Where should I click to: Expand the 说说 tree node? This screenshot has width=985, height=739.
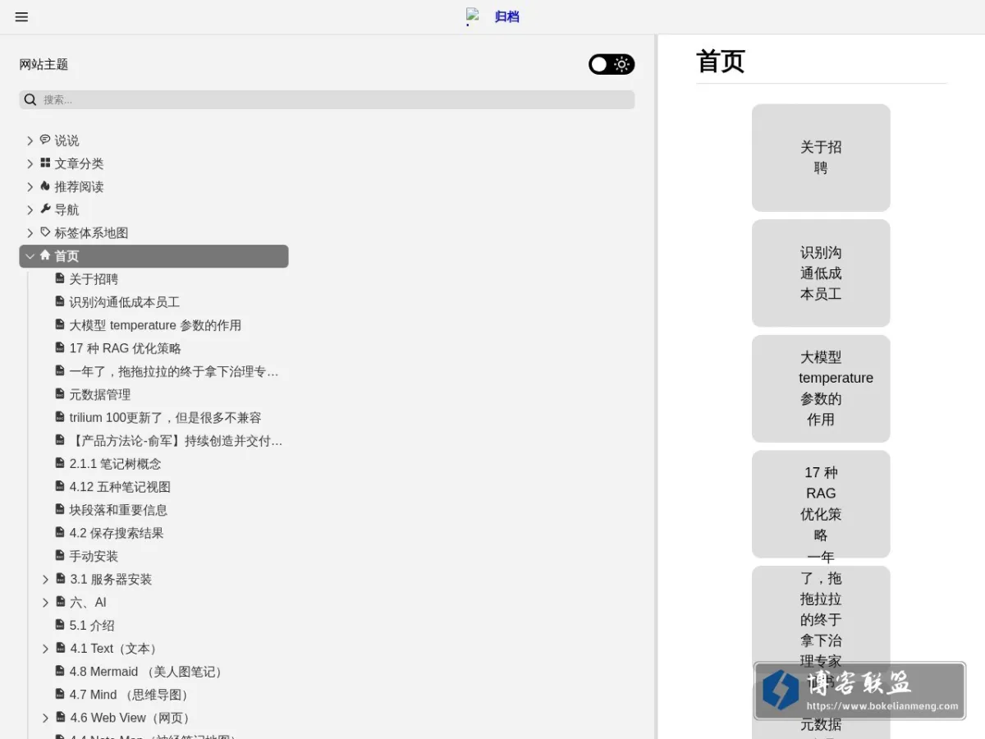pyautogui.click(x=30, y=141)
